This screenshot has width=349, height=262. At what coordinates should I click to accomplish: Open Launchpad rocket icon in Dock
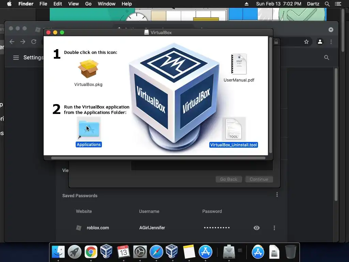pyautogui.click(x=75, y=252)
